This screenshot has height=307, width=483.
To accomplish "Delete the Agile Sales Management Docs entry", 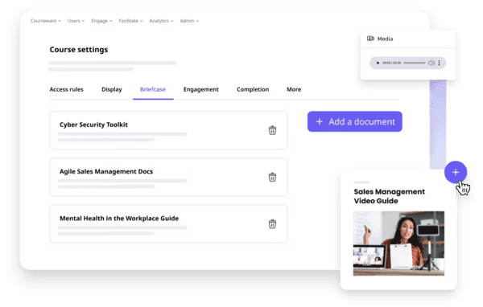I will [x=272, y=177].
